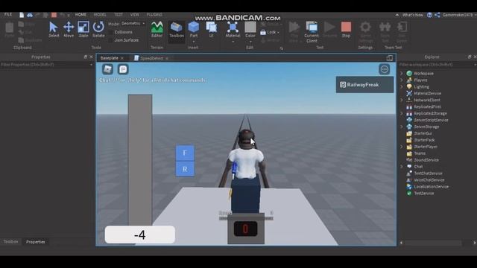Screen dimensions: 477x268
Task: Switch Current Client view
Action: pos(312,31)
